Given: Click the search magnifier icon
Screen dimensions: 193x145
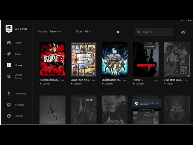Looking at the screenshot, I should point(139,32).
